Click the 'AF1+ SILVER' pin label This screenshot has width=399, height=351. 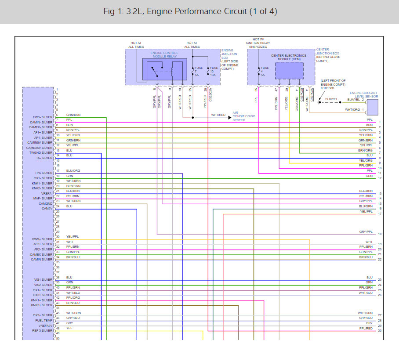(x=43, y=133)
